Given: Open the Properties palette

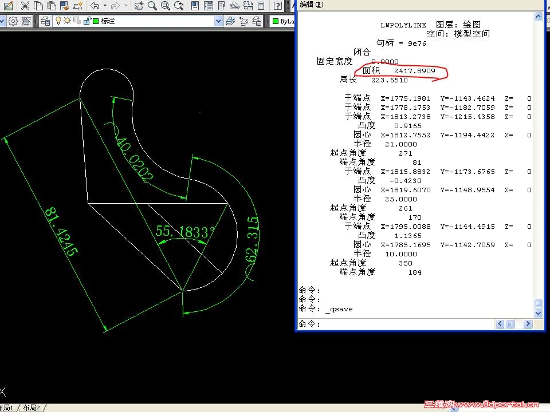Looking at the screenshot, I should coord(195,5).
